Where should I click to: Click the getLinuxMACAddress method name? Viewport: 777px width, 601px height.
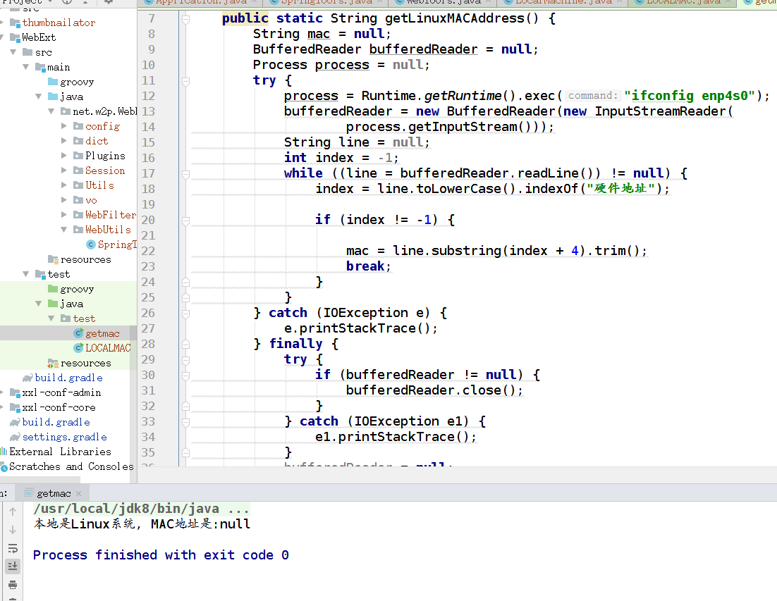click(454, 18)
